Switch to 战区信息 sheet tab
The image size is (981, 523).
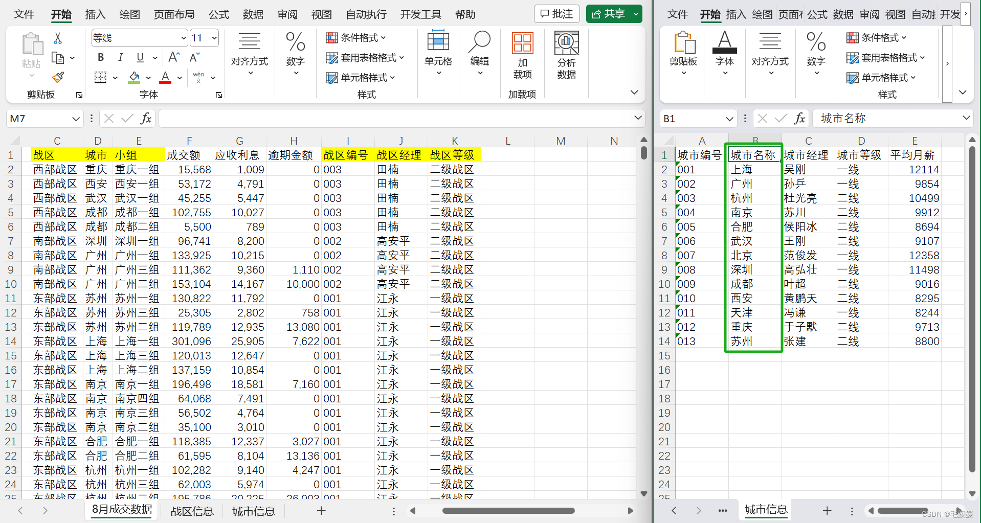(192, 511)
